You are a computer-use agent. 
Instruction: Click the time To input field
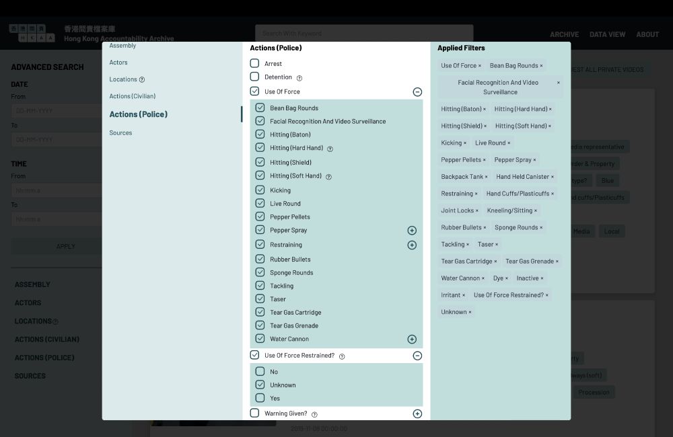(57, 219)
